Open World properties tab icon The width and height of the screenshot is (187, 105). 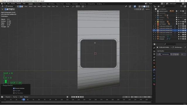[x=154, y=63]
